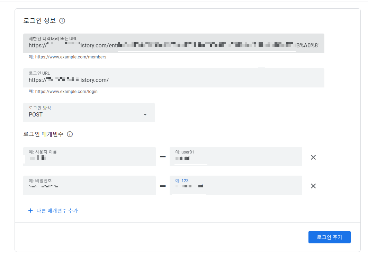Open the 로그인 방식 POST dropdown
Screen dimensions: 368x261
(x=89, y=112)
